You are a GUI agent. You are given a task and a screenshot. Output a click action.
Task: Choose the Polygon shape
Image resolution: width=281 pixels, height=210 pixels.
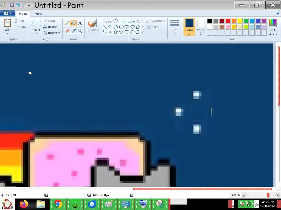(132, 21)
